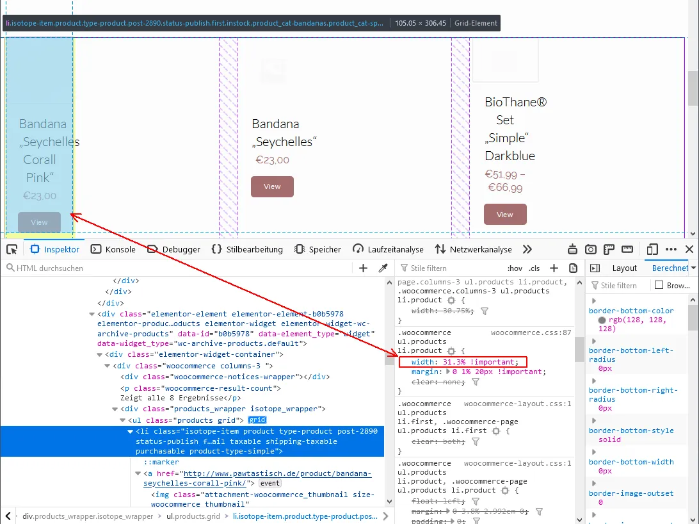Toggle print media simulation icon
The height and width of the screenshot is (524, 699).
(x=574, y=268)
